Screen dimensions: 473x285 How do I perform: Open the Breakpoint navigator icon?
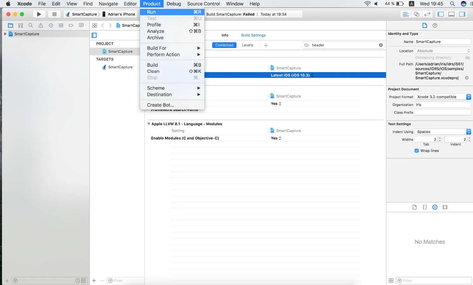tap(71, 25)
